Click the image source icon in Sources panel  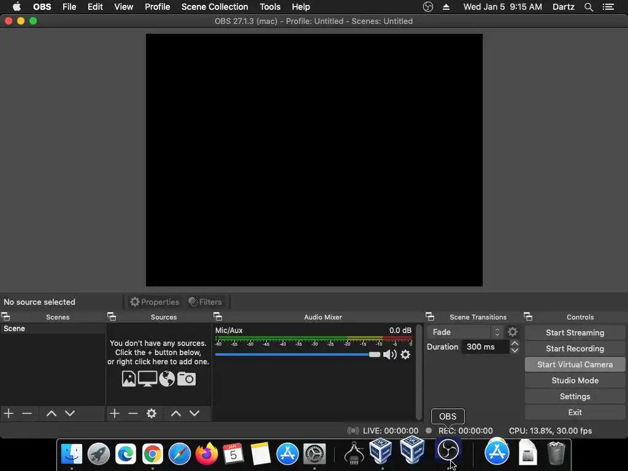(x=129, y=378)
